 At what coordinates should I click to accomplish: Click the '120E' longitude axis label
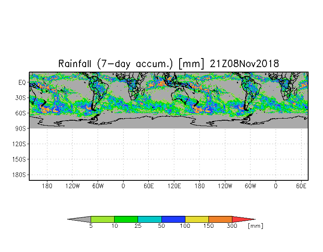(174, 186)
